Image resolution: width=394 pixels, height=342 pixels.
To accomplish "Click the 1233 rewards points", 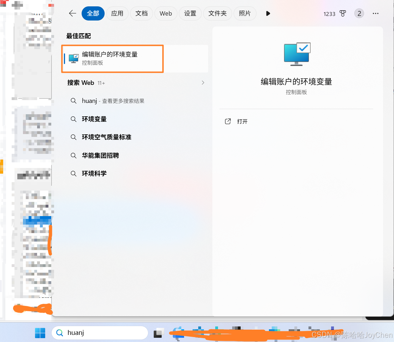I will pyautogui.click(x=329, y=14).
